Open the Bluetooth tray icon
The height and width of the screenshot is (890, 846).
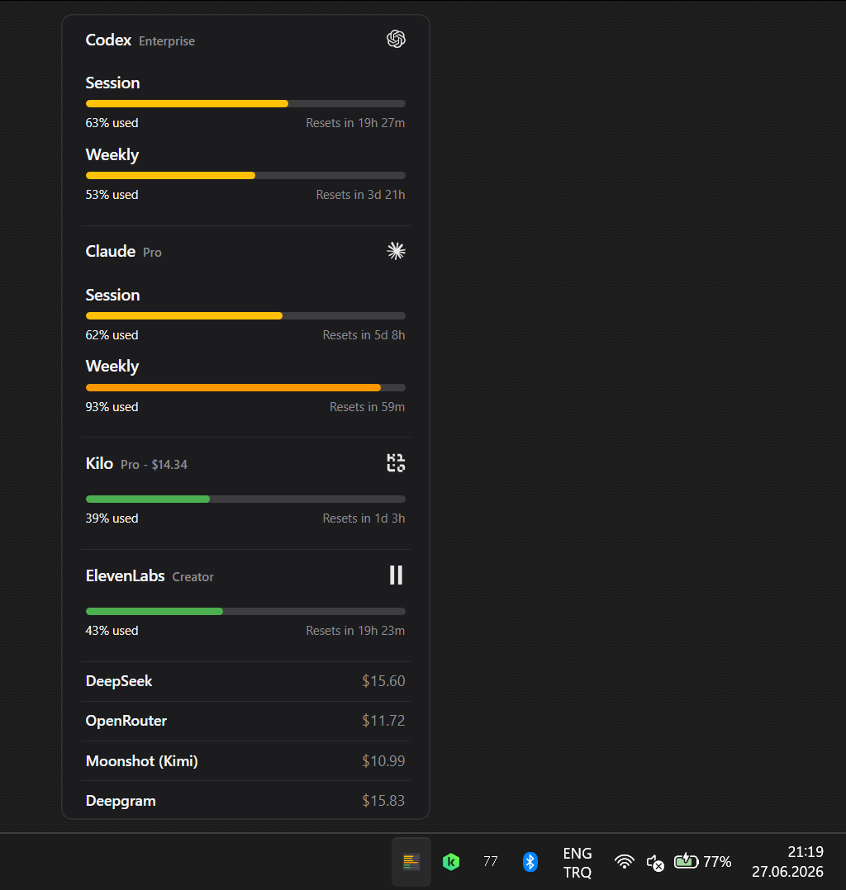[530, 862]
